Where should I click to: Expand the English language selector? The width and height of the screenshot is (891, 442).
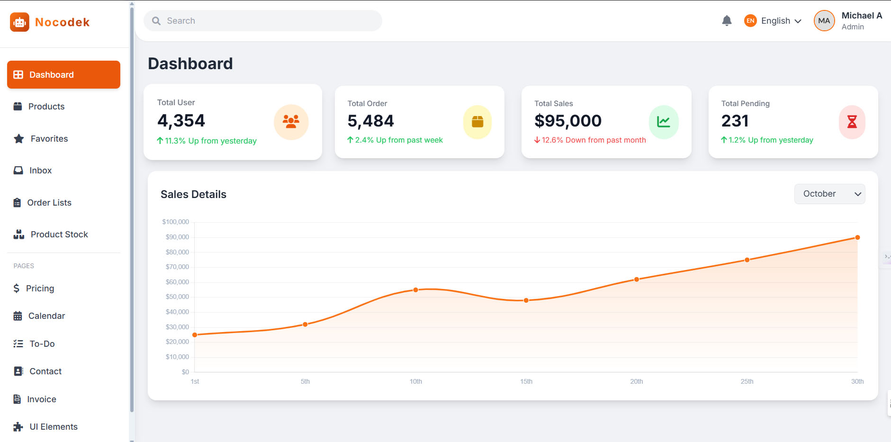click(x=773, y=20)
